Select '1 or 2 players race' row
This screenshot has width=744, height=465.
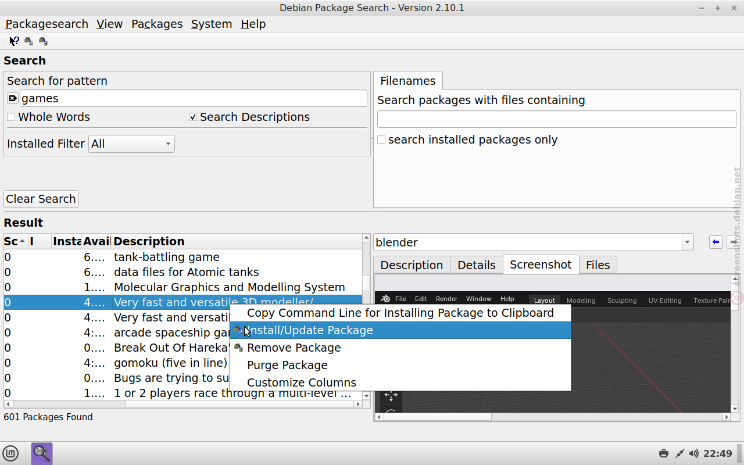click(x=183, y=393)
